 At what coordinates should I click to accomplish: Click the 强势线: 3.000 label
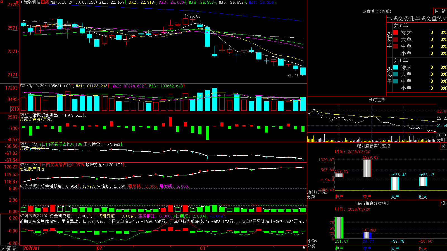tap(142, 186)
